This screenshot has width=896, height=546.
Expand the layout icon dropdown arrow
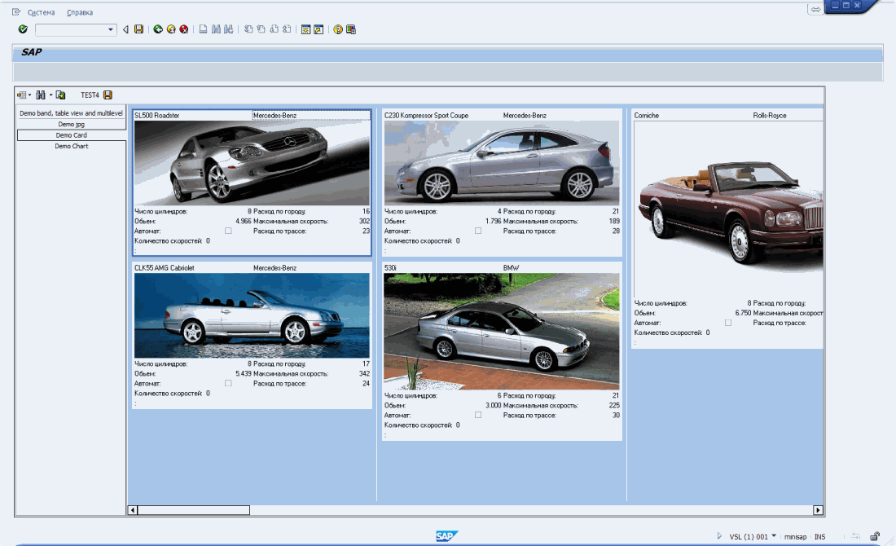[29, 95]
